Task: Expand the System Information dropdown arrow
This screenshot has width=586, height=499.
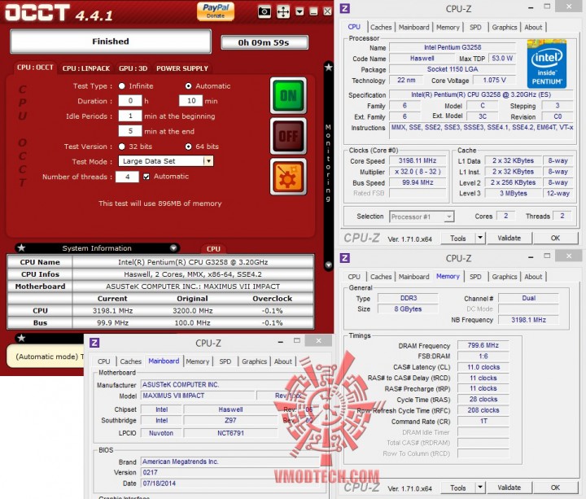Action: point(173,247)
